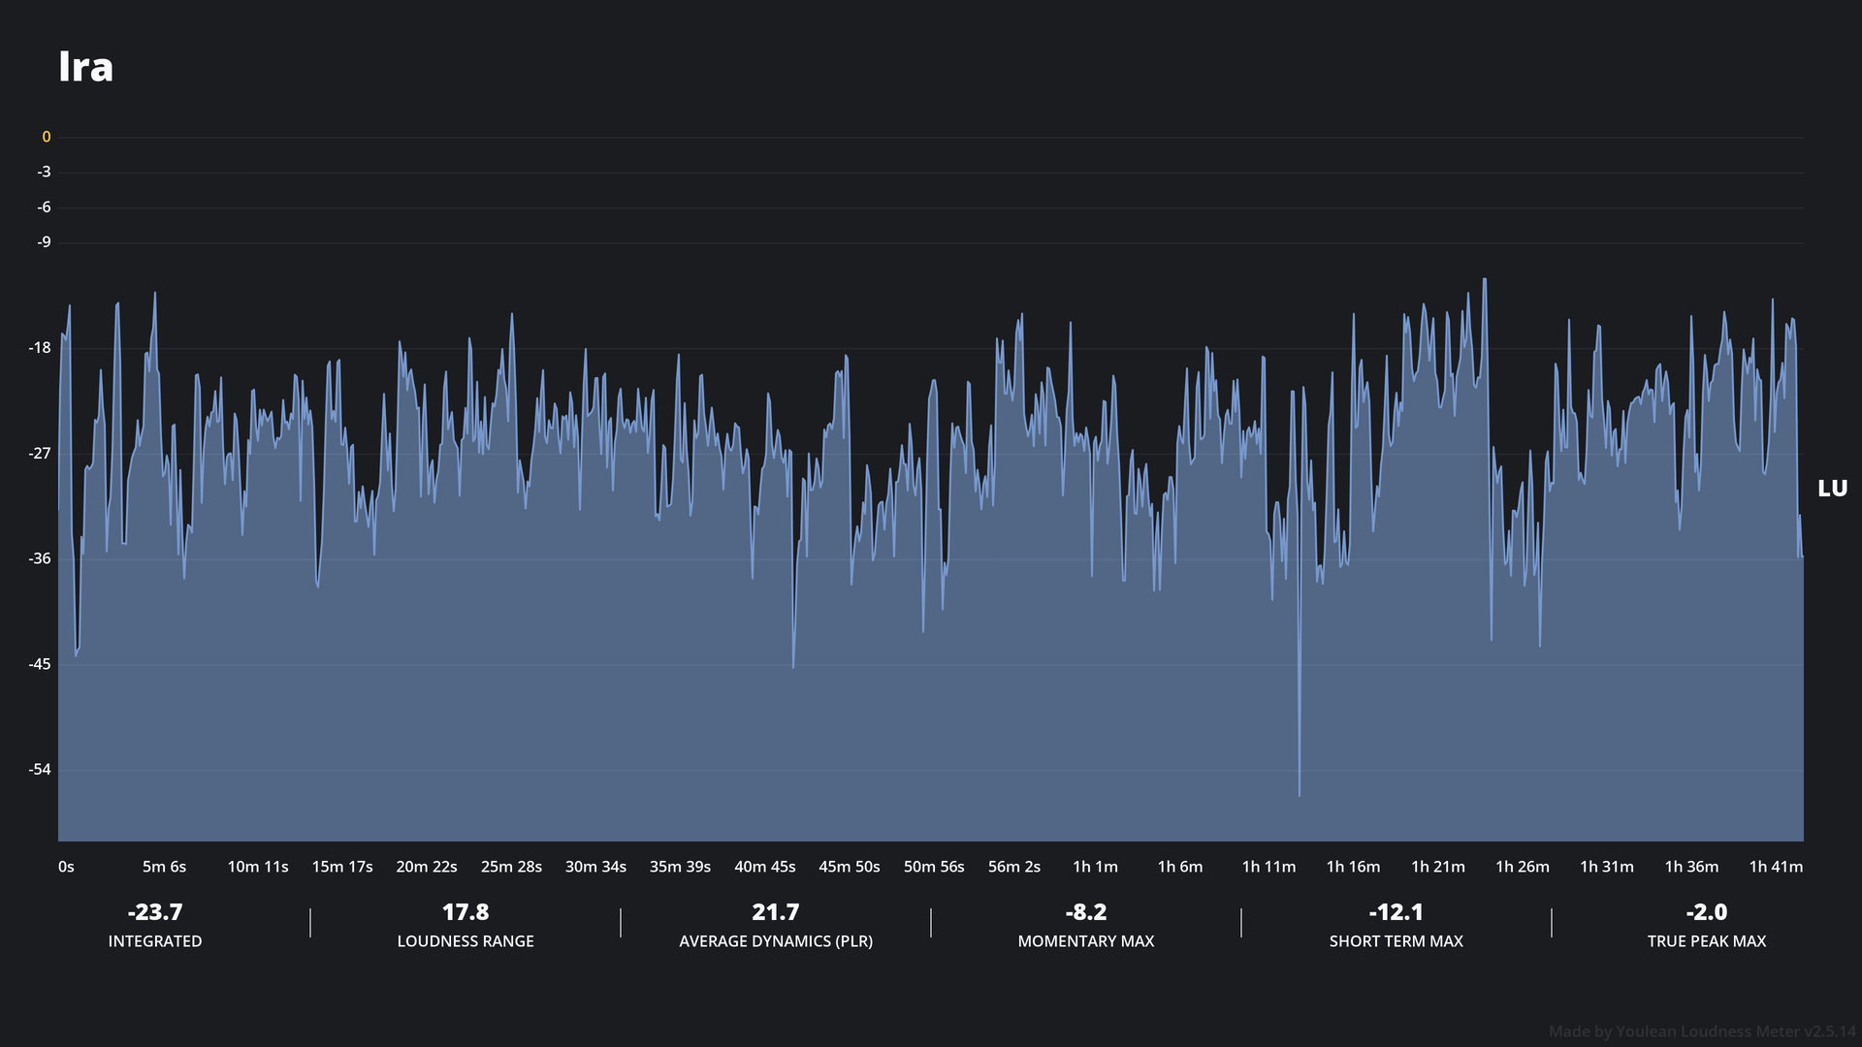Click the -45 axis label
Screen dimensions: 1862x1047
pyautogui.click(x=40, y=664)
